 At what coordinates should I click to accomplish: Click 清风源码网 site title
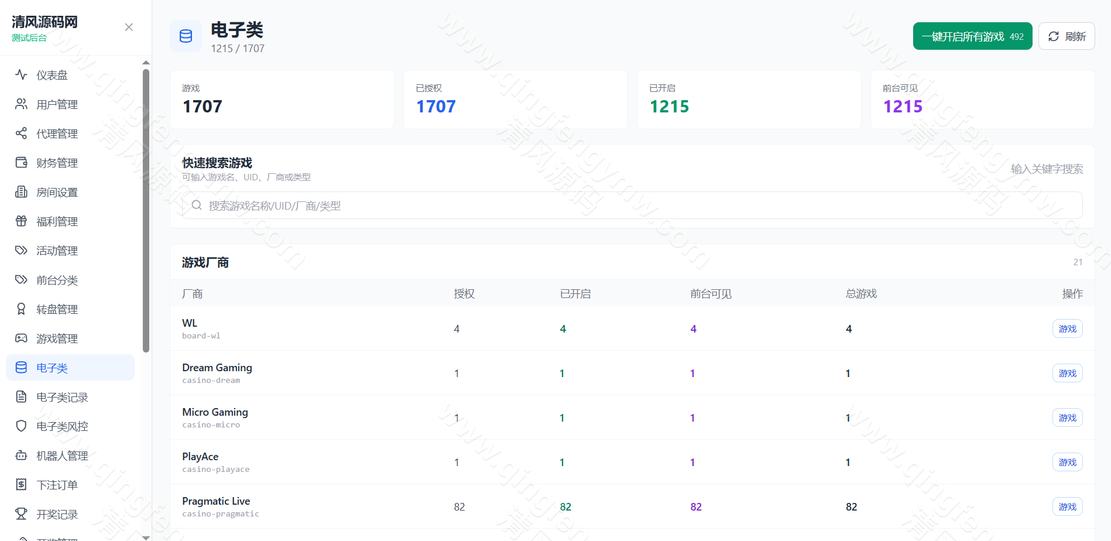pos(44,22)
